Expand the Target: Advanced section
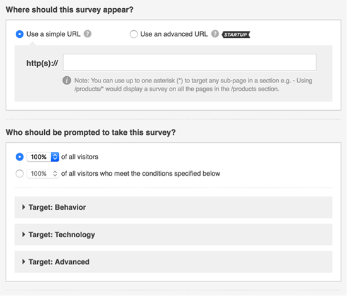Viewport: 347px width, 296px height. tap(173, 262)
